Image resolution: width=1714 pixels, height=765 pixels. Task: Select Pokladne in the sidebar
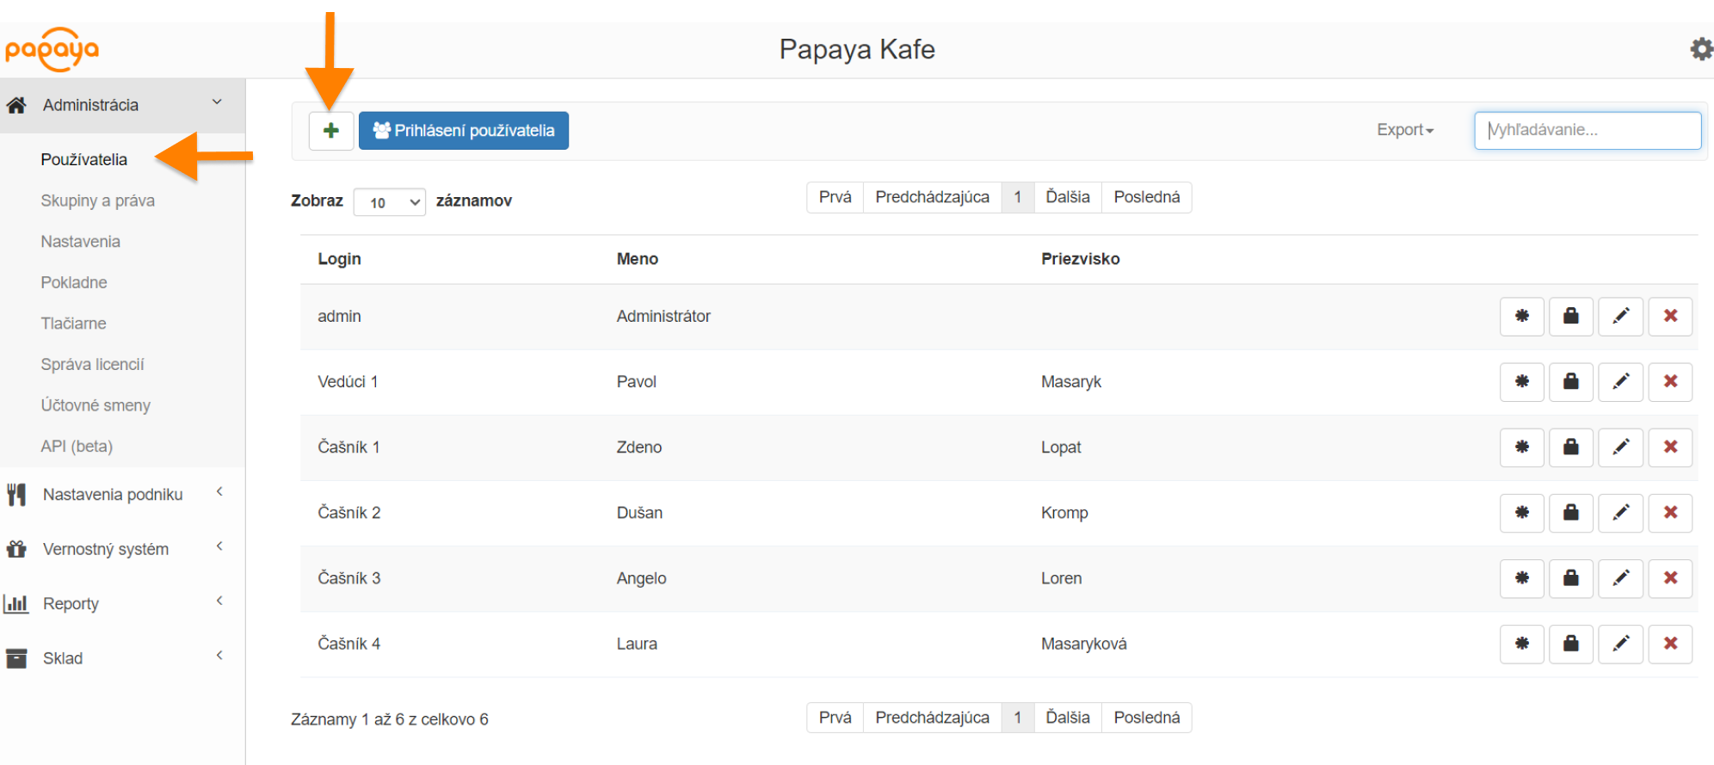point(74,282)
